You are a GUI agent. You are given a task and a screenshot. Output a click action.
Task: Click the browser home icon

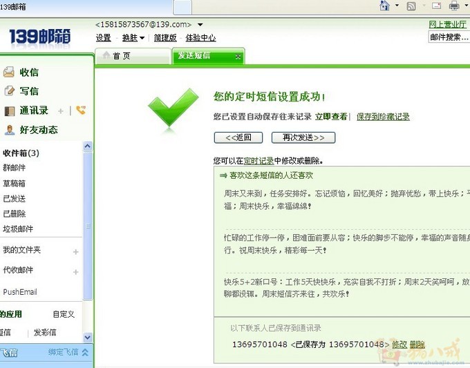pos(384,6)
